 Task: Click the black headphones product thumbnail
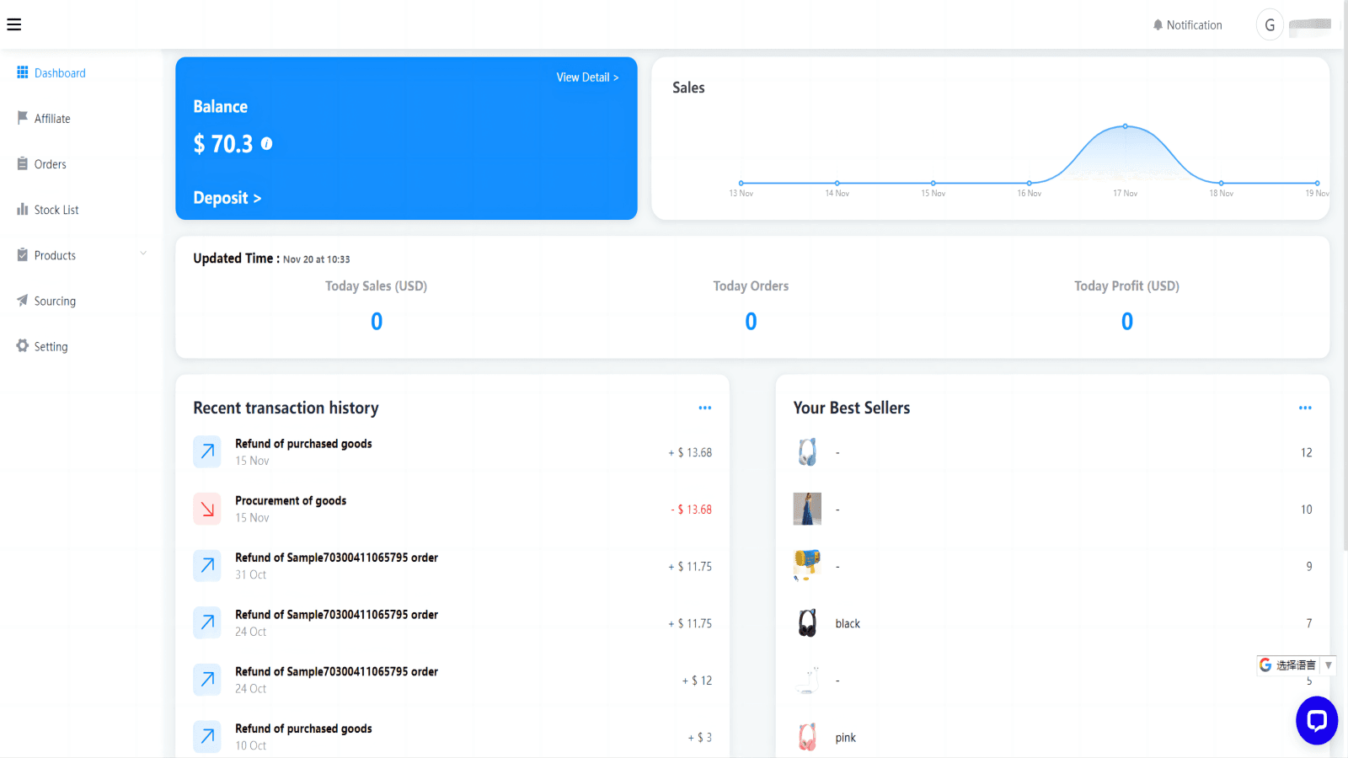click(807, 623)
